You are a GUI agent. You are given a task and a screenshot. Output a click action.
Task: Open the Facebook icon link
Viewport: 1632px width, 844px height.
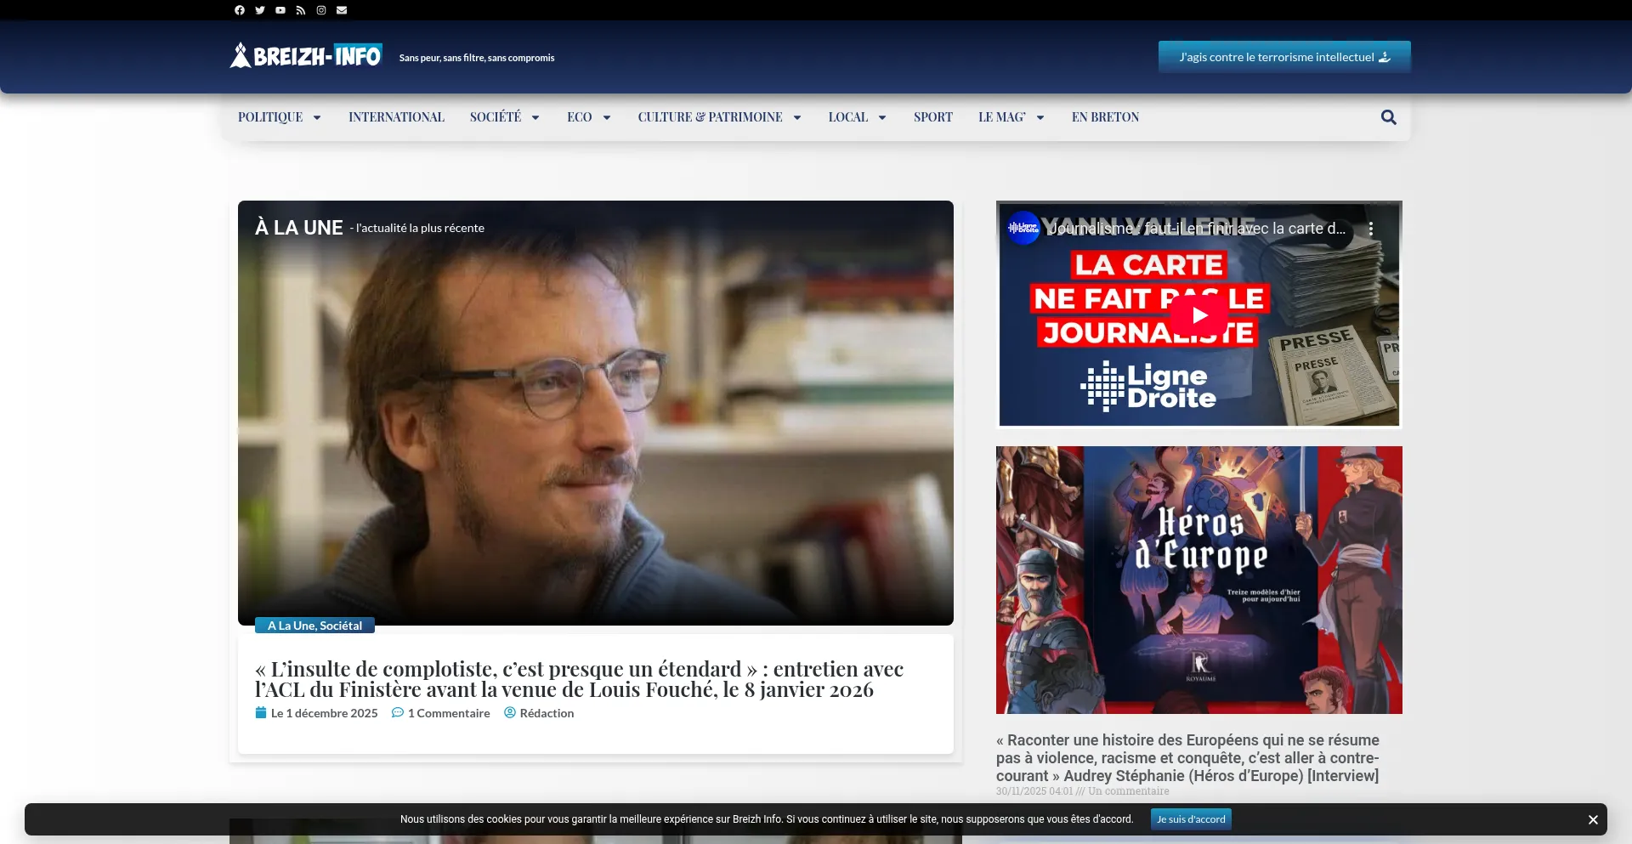240,10
